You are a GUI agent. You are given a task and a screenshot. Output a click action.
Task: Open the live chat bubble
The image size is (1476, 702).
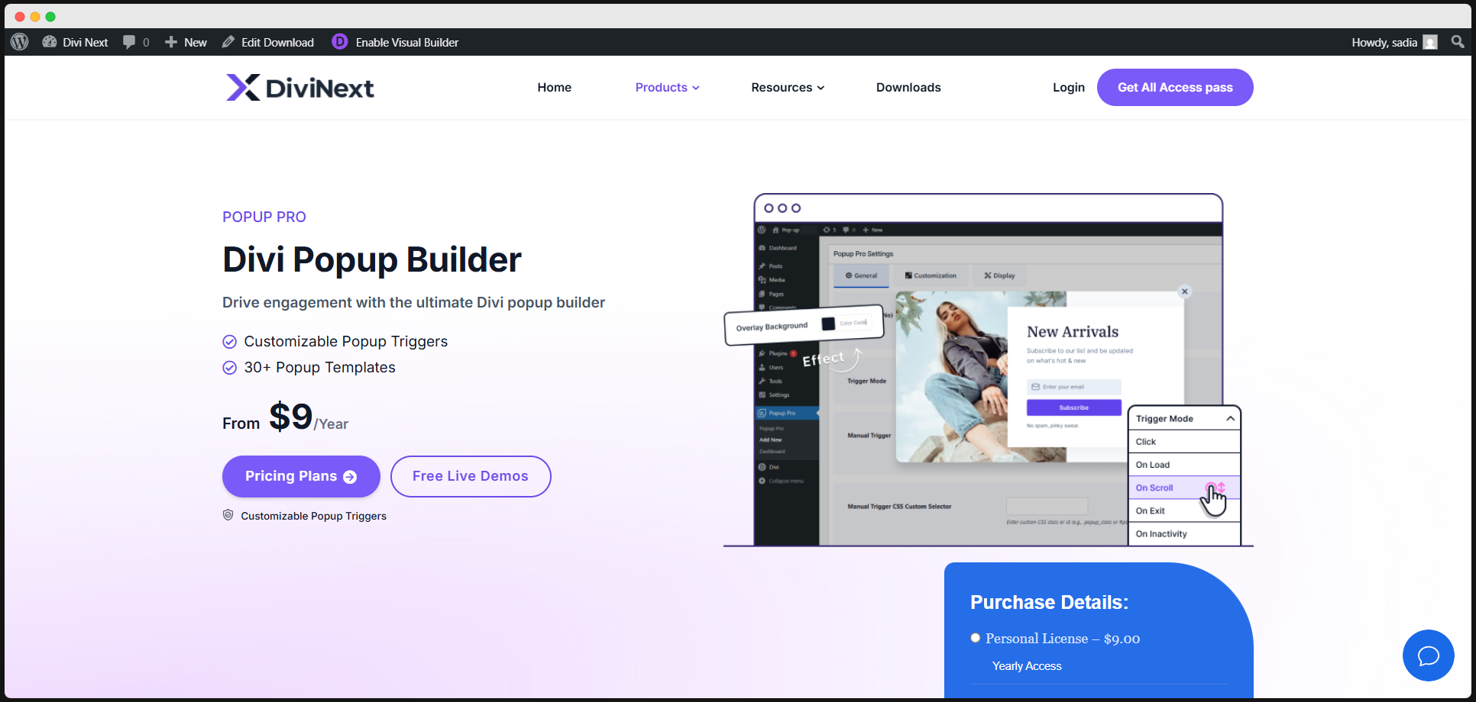pyautogui.click(x=1428, y=655)
